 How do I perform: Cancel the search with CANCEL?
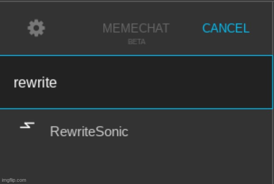[x=226, y=28]
